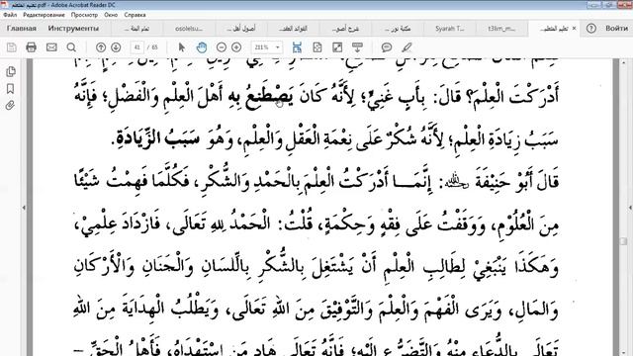Print the document with the printer icon
The height and width of the screenshot is (356, 633).
click(31, 47)
